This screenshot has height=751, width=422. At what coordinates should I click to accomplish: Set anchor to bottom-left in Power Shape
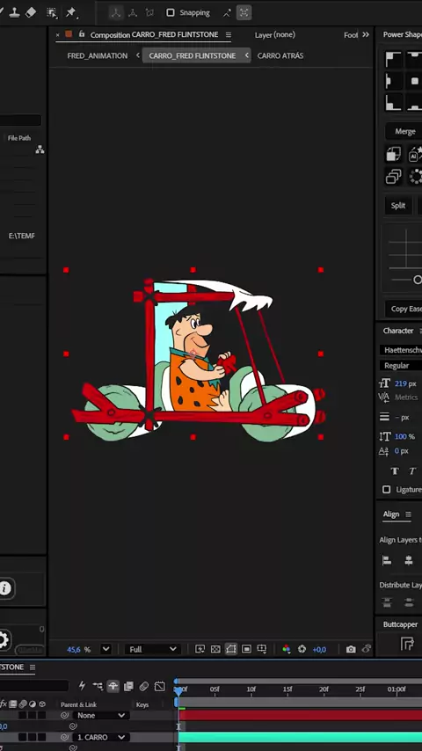(393, 103)
